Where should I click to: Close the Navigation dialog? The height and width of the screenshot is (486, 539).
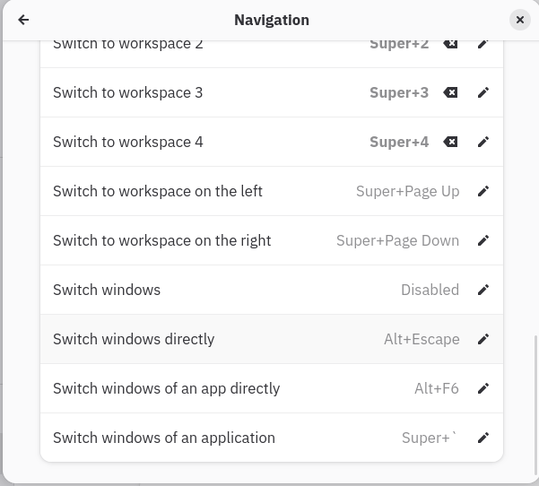(520, 20)
